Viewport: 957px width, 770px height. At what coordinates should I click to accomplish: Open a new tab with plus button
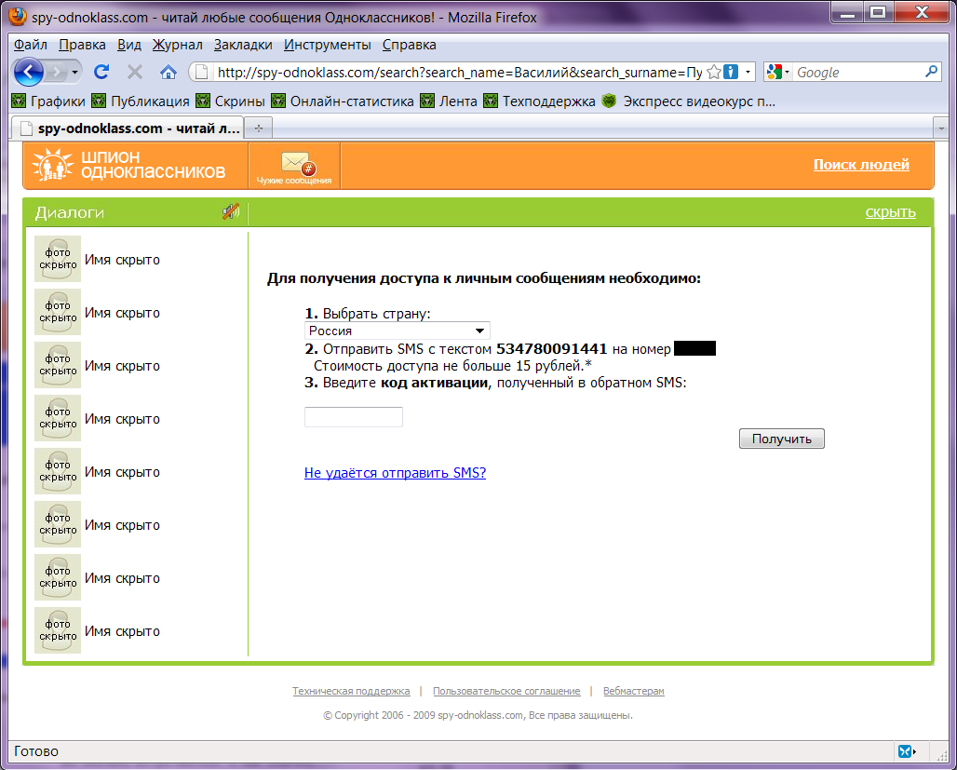[x=259, y=128]
